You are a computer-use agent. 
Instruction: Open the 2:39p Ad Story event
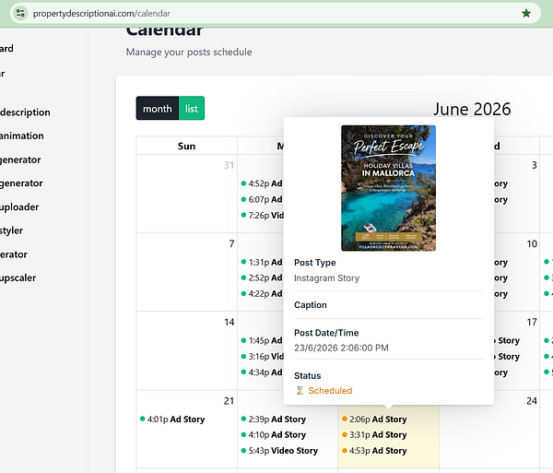coord(274,419)
